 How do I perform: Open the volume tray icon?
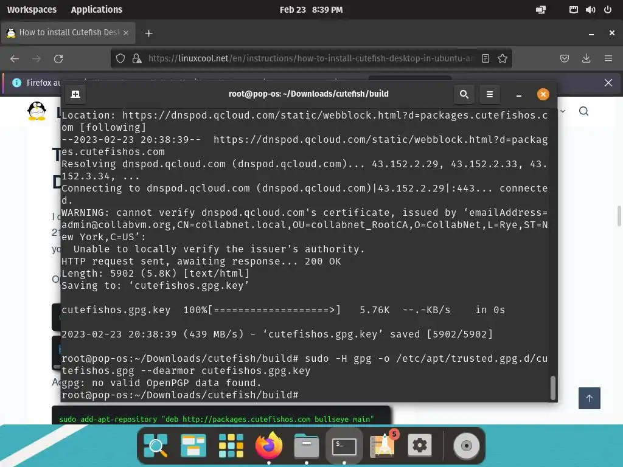590,10
